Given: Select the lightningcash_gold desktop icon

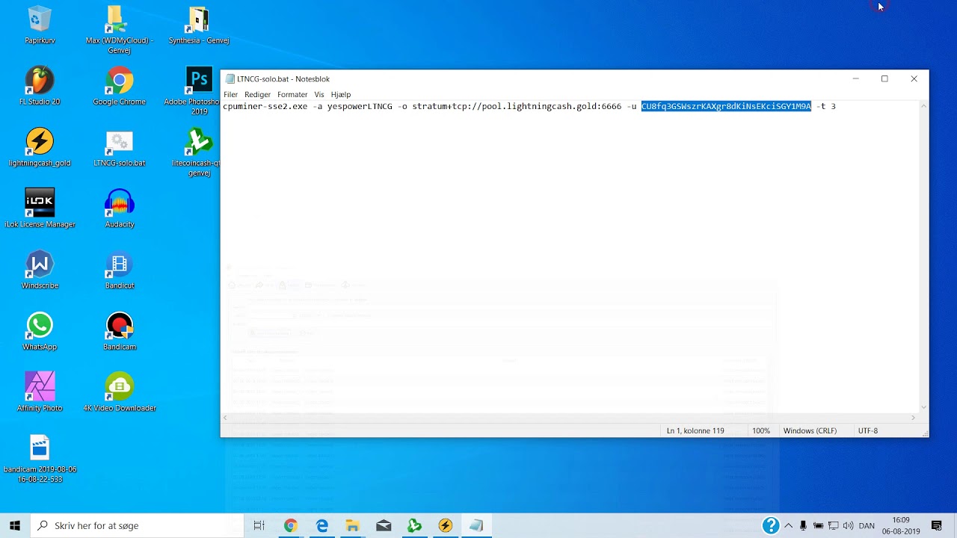Looking at the screenshot, I should point(40,147).
